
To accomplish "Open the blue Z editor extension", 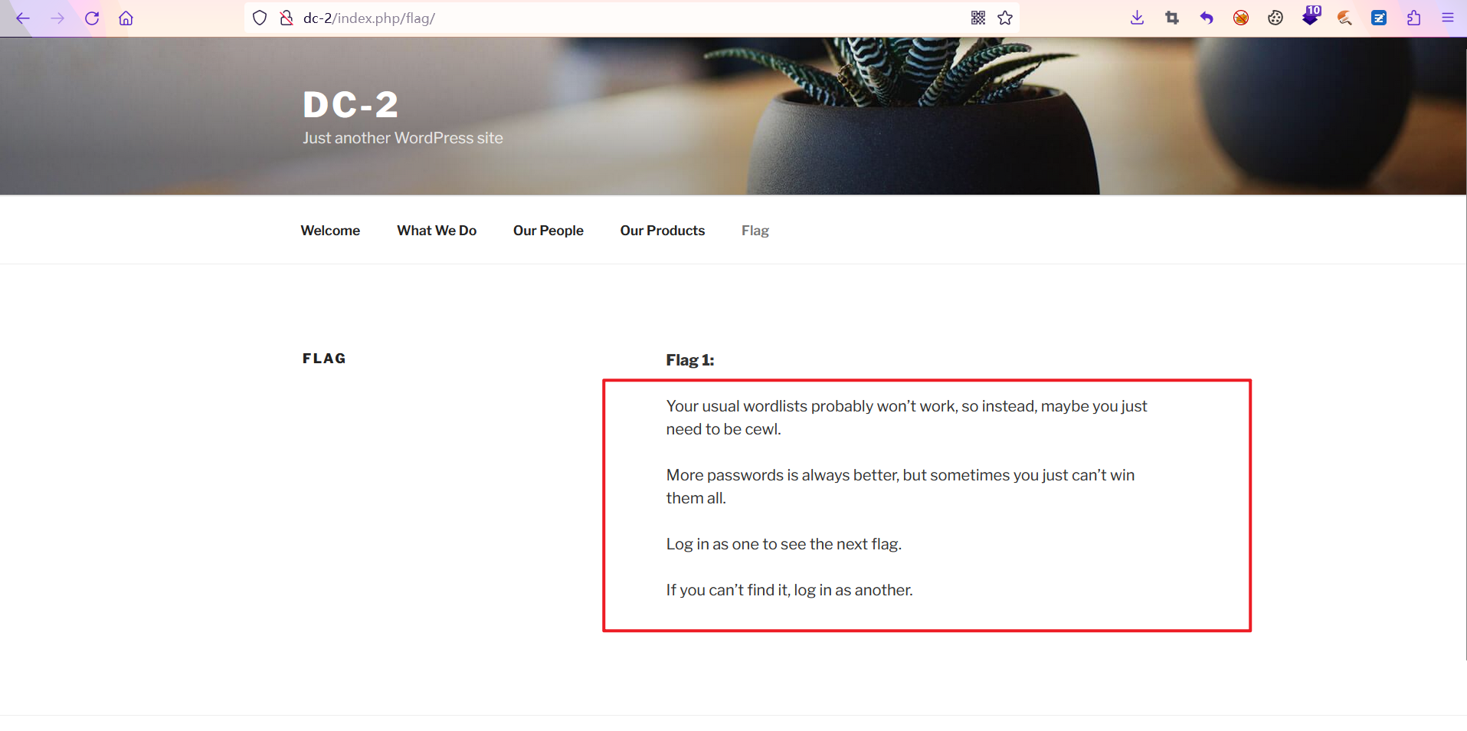I will [1379, 18].
